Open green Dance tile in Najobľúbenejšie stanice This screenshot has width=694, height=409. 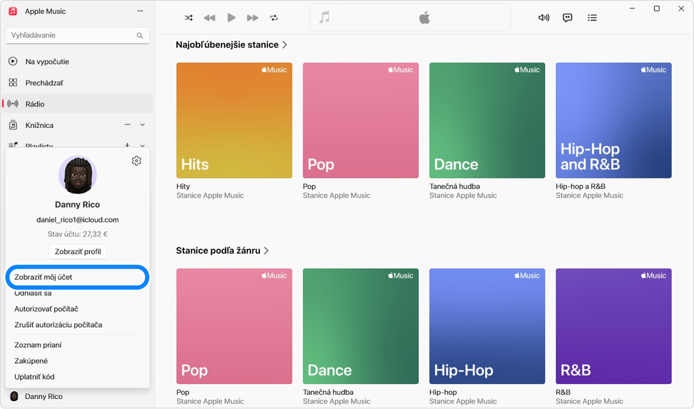tap(487, 120)
